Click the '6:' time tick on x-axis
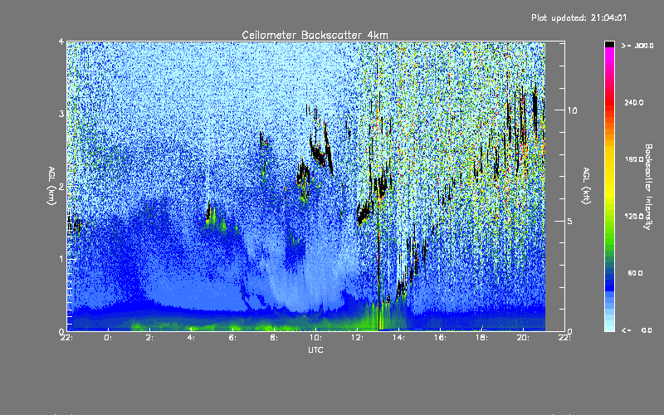This screenshot has height=415, width=664. (232, 338)
